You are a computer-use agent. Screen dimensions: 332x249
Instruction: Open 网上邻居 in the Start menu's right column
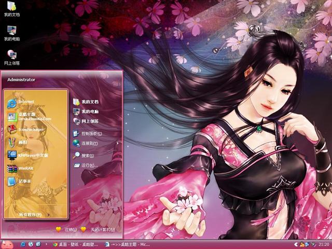tap(86, 121)
